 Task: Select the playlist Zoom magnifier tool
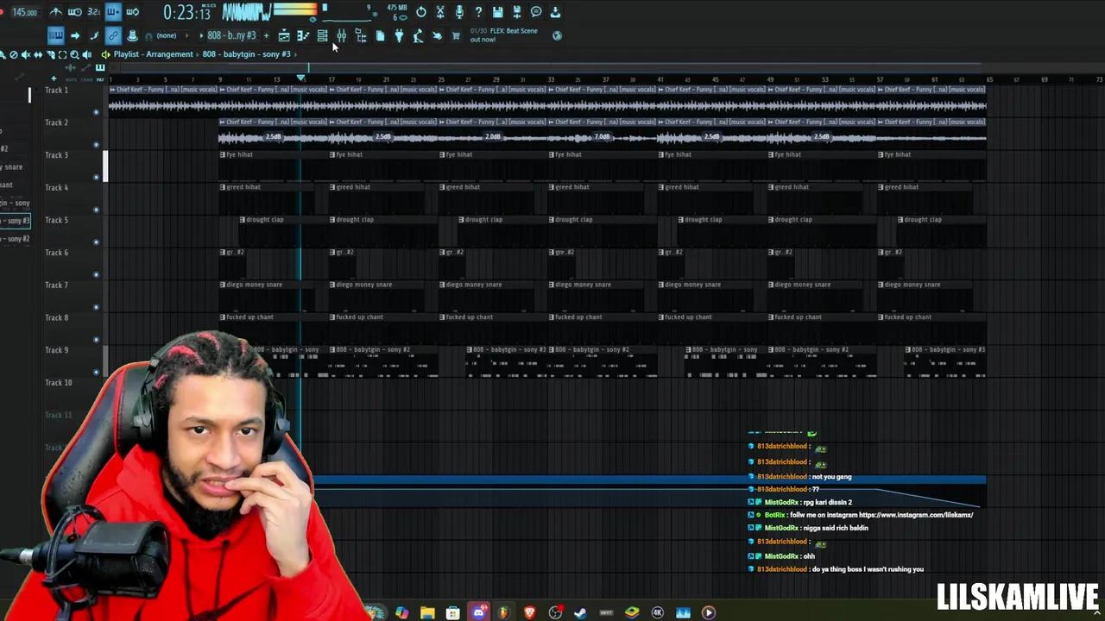pos(74,54)
